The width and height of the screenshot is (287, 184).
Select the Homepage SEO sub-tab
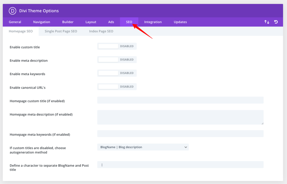(x=21, y=31)
